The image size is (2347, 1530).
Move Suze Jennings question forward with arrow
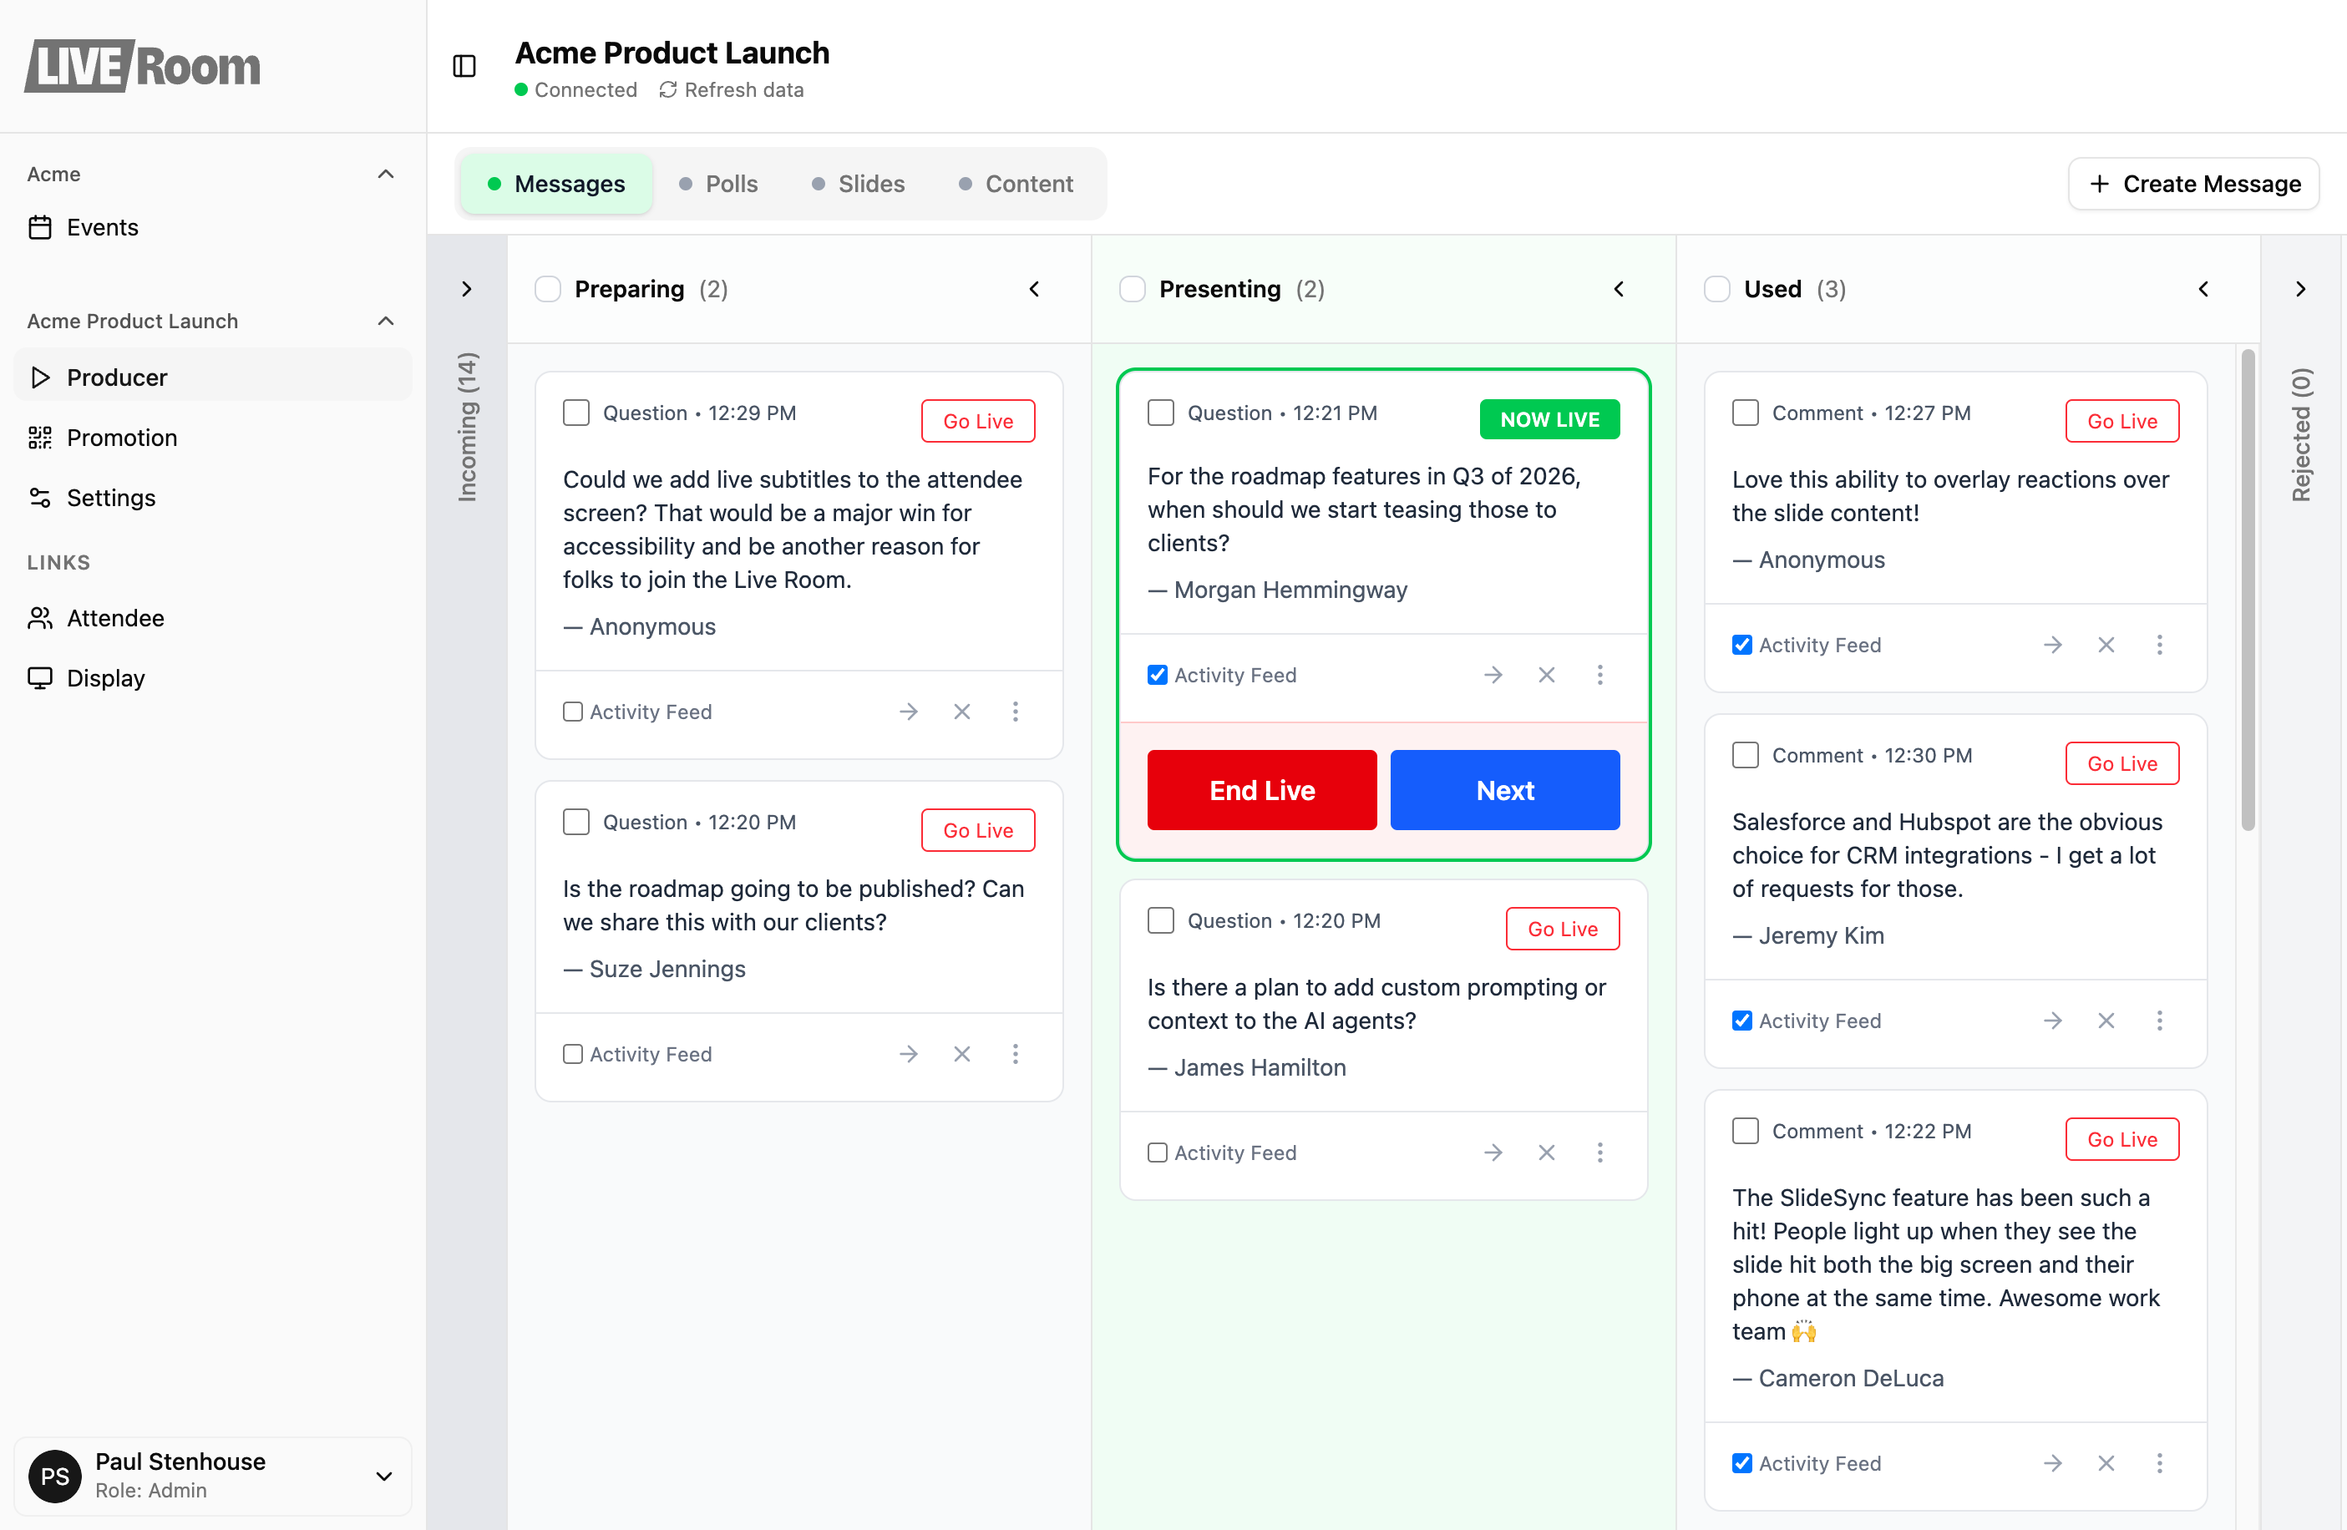tap(908, 1054)
